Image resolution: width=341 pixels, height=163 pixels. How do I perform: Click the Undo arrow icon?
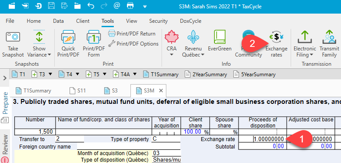pyautogui.click(x=91, y=6)
